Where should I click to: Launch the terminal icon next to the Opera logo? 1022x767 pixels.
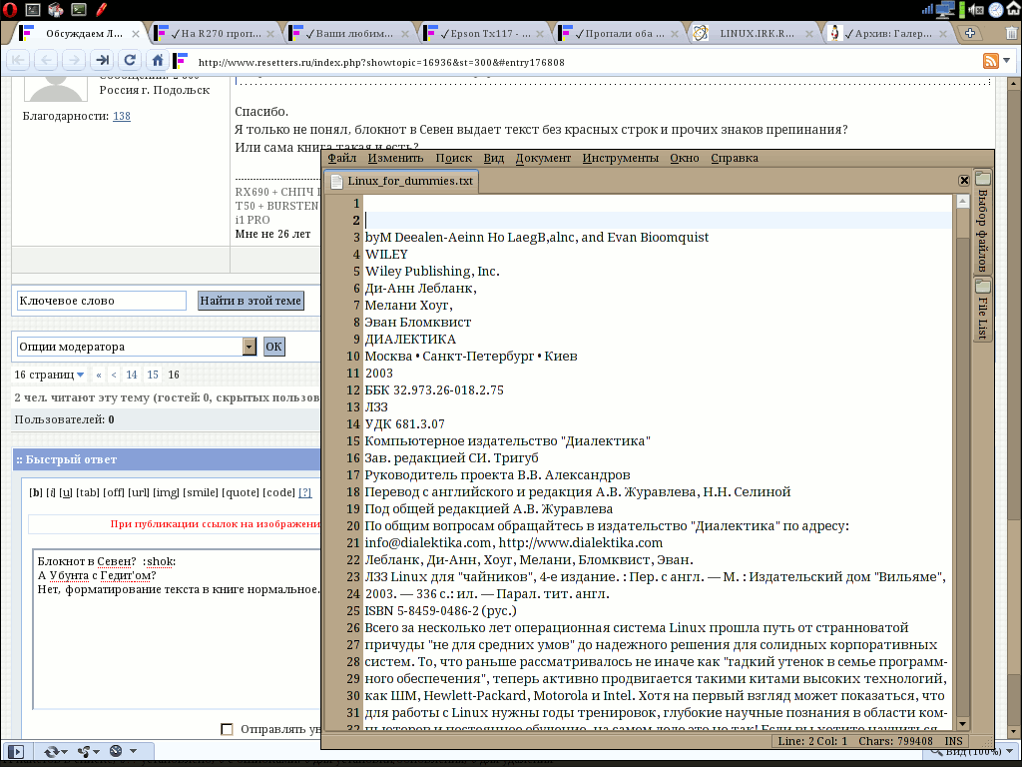click(x=33, y=9)
